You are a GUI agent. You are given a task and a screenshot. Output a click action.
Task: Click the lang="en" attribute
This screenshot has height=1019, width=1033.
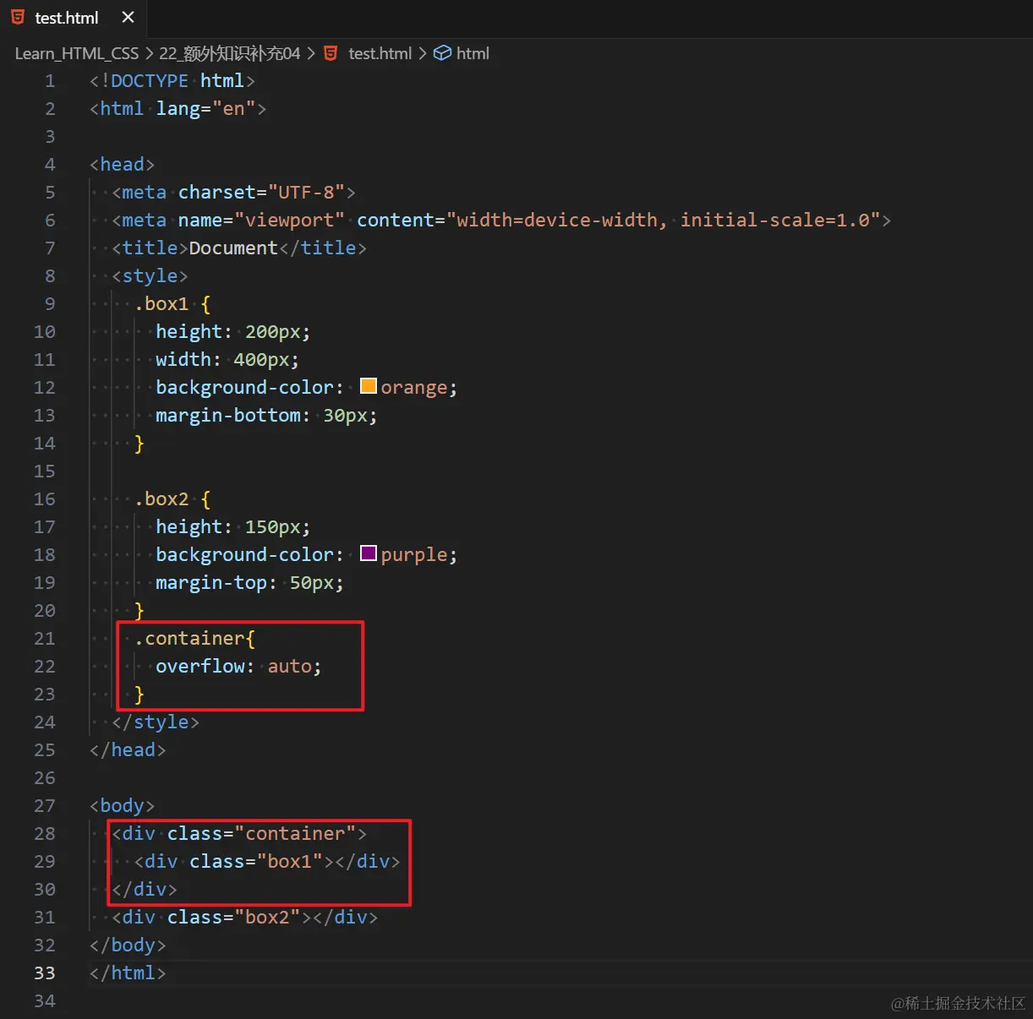tap(205, 109)
